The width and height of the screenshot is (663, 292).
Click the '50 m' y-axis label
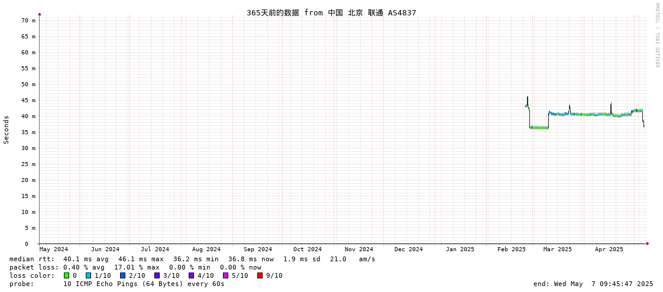click(x=28, y=84)
